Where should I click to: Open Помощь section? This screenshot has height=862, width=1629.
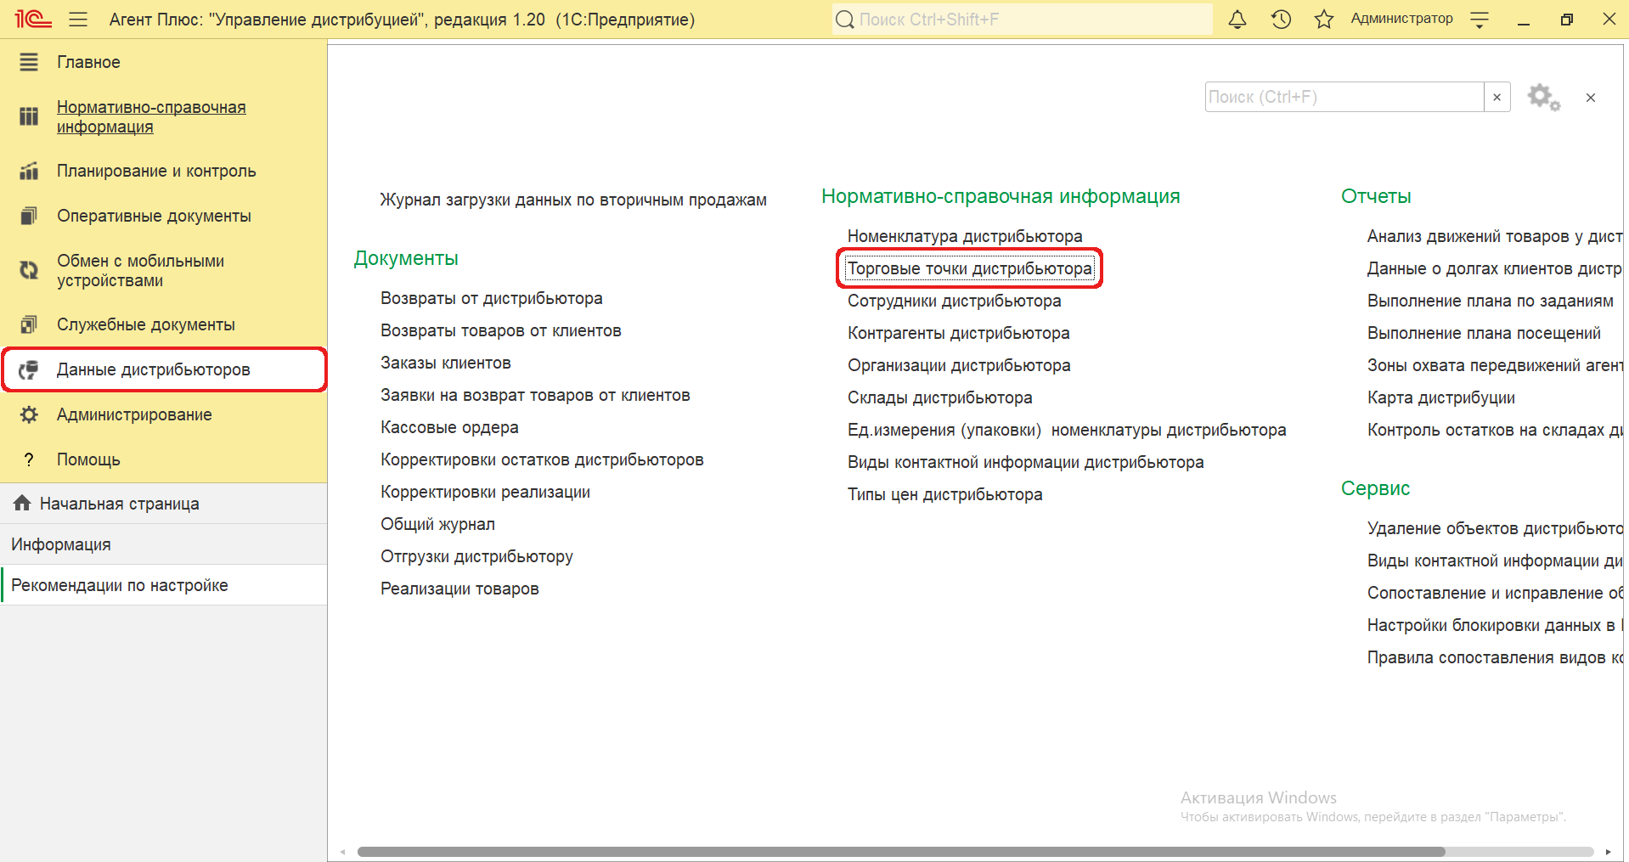point(88,459)
